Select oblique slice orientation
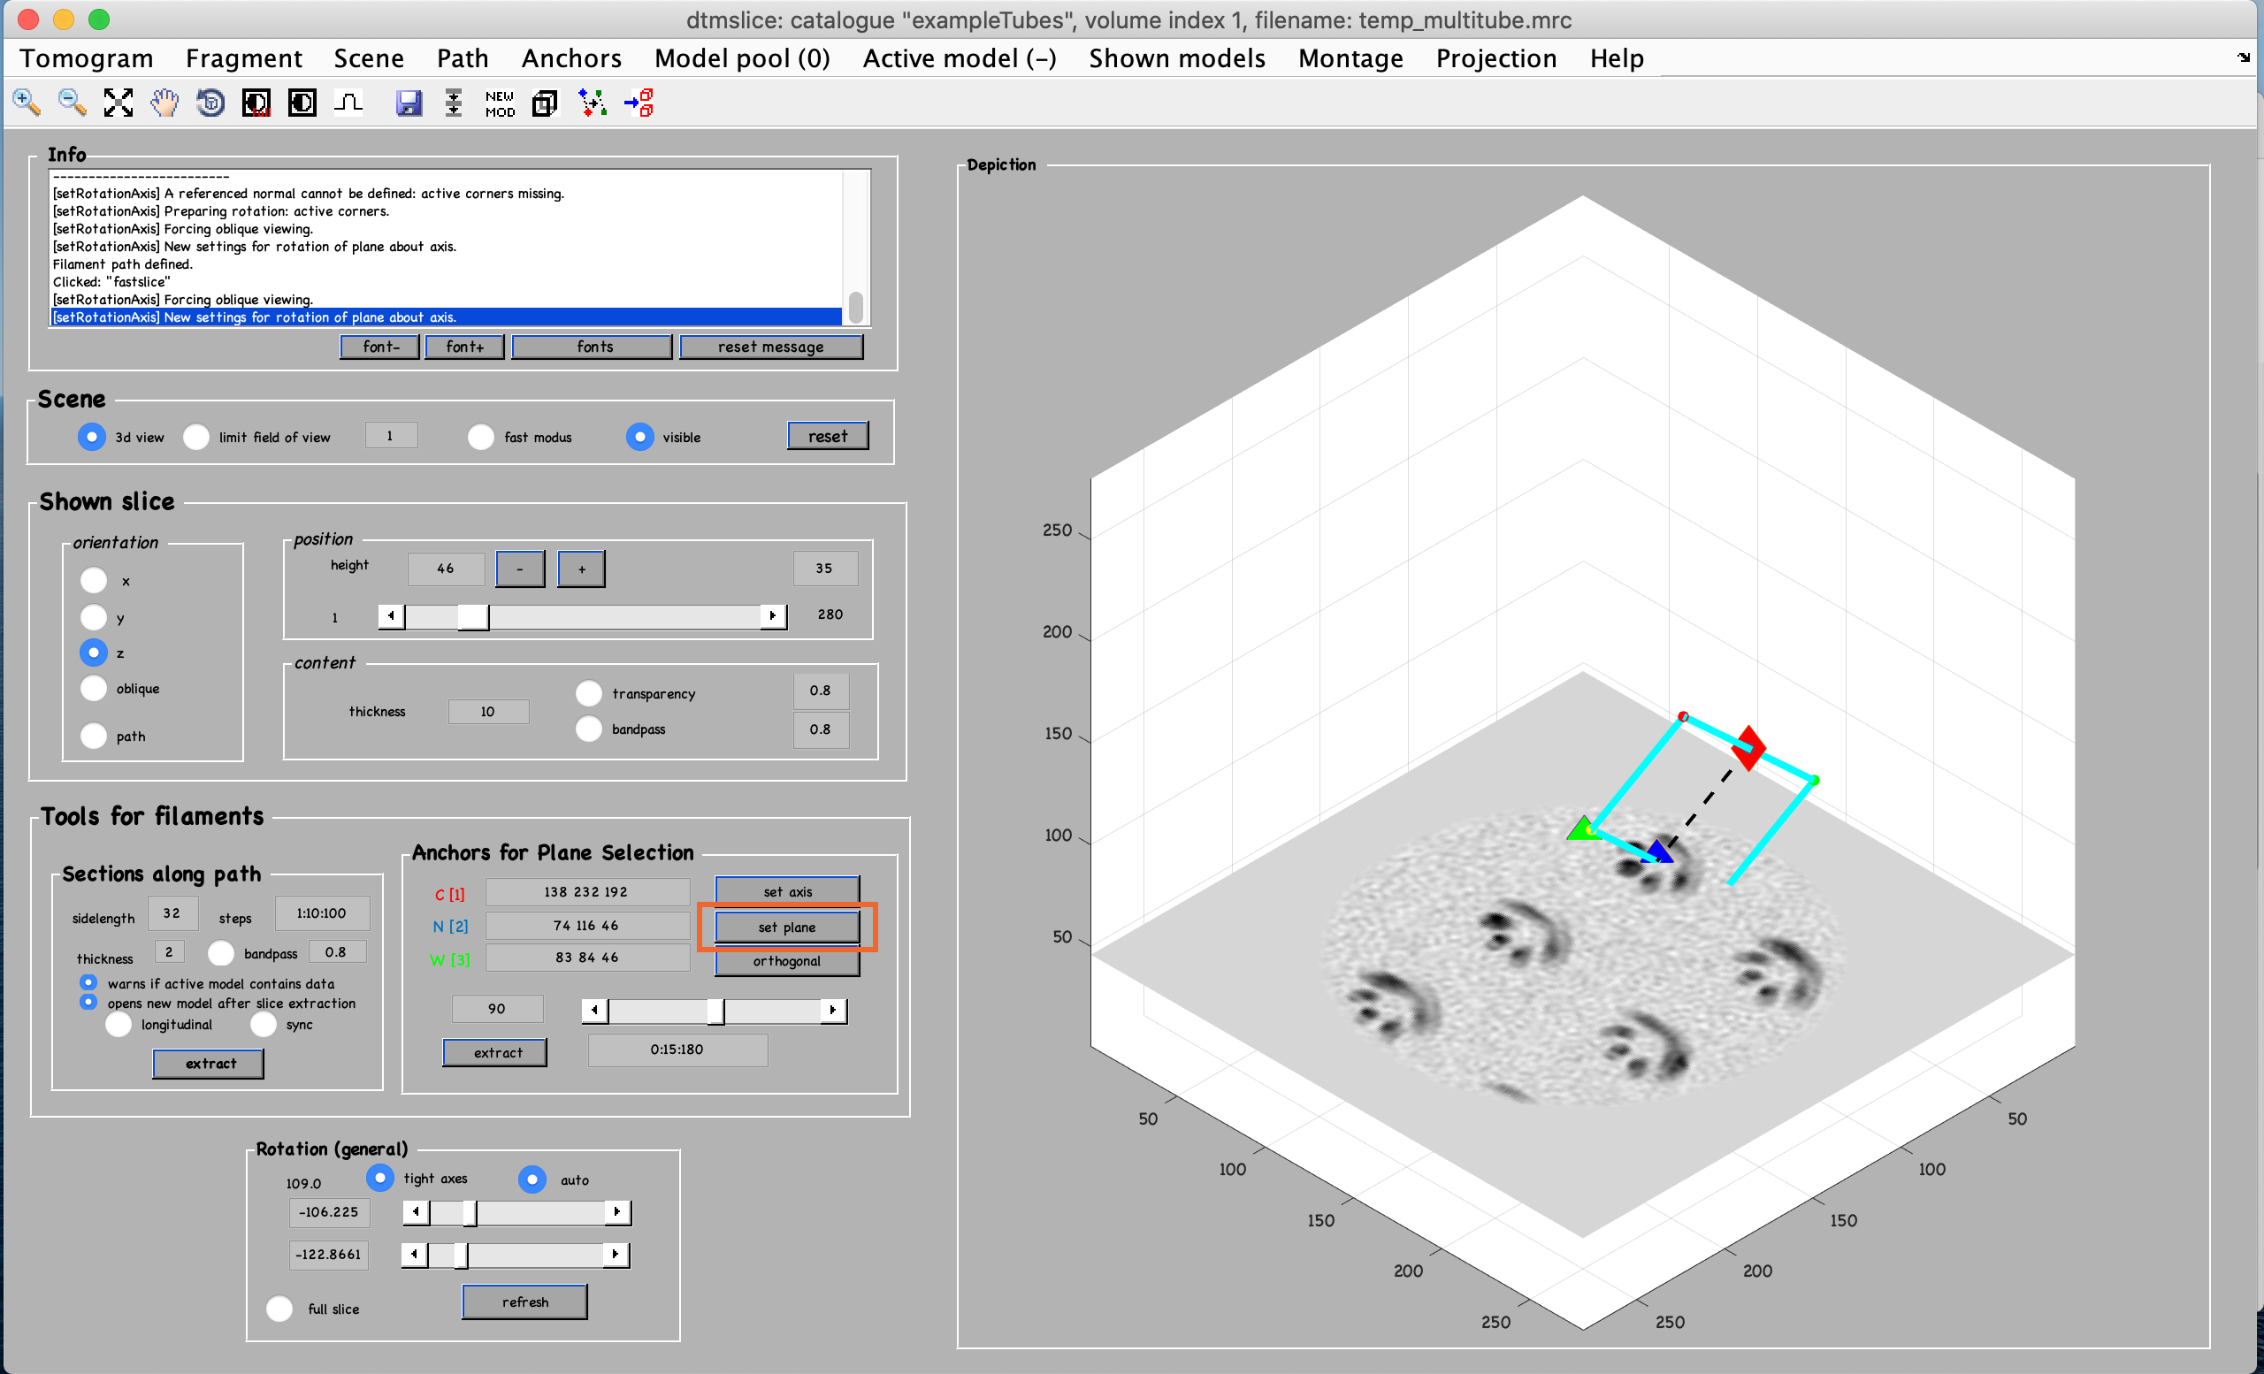Screen dimensions: 2264x1374 click(94, 688)
